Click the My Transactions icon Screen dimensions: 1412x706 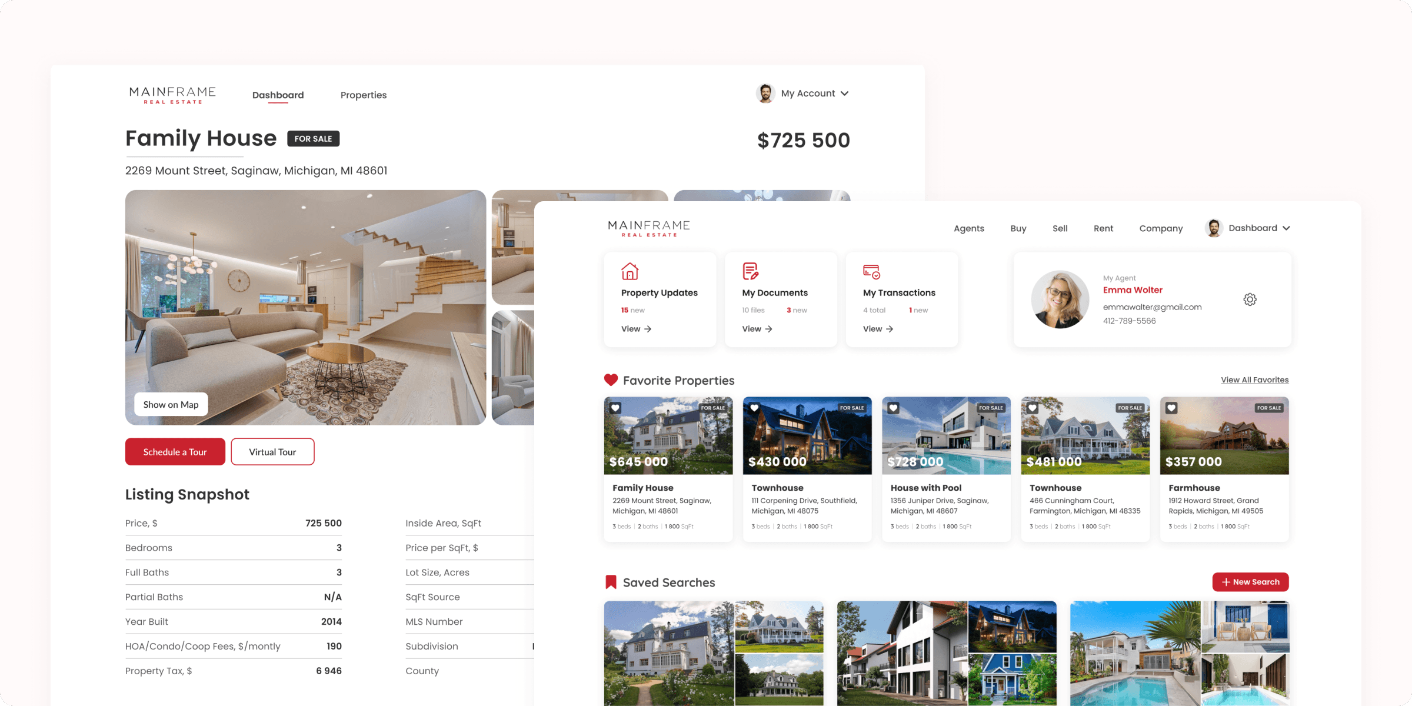pyautogui.click(x=870, y=271)
